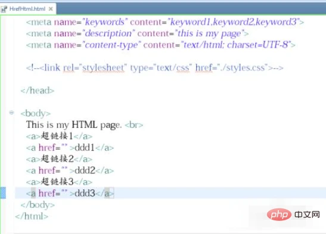Place cursor in the keywords meta line
Screen dimensions: 326x234
tap(165, 22)
